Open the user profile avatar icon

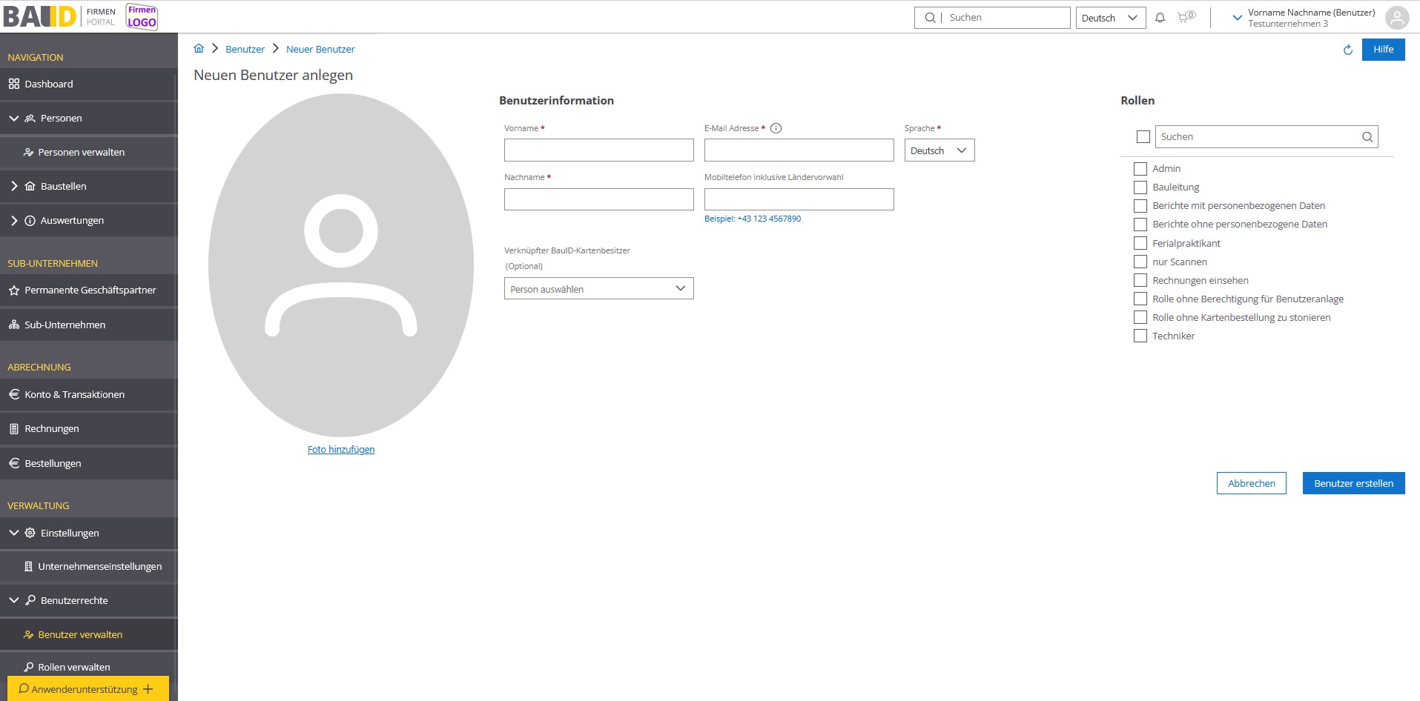coord(1397,18)
